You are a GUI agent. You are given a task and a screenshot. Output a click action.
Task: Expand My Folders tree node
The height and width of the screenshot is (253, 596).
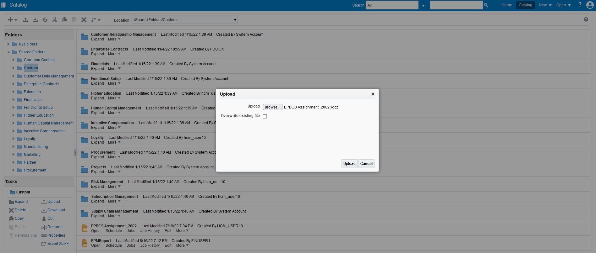click(8, 44)
